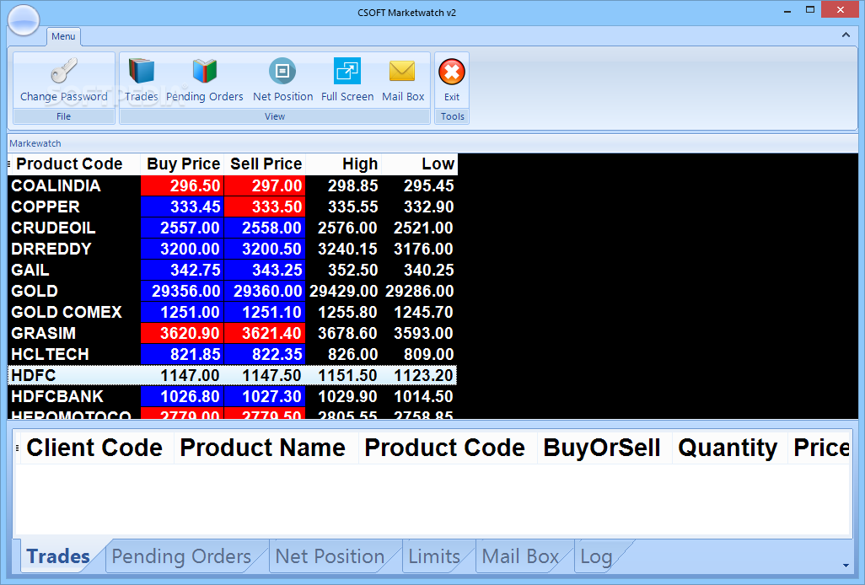The image size is (865, 585).
Task: Select the CRUDEOIL product row
Action: pyautogui.click(x=232, y=228)
